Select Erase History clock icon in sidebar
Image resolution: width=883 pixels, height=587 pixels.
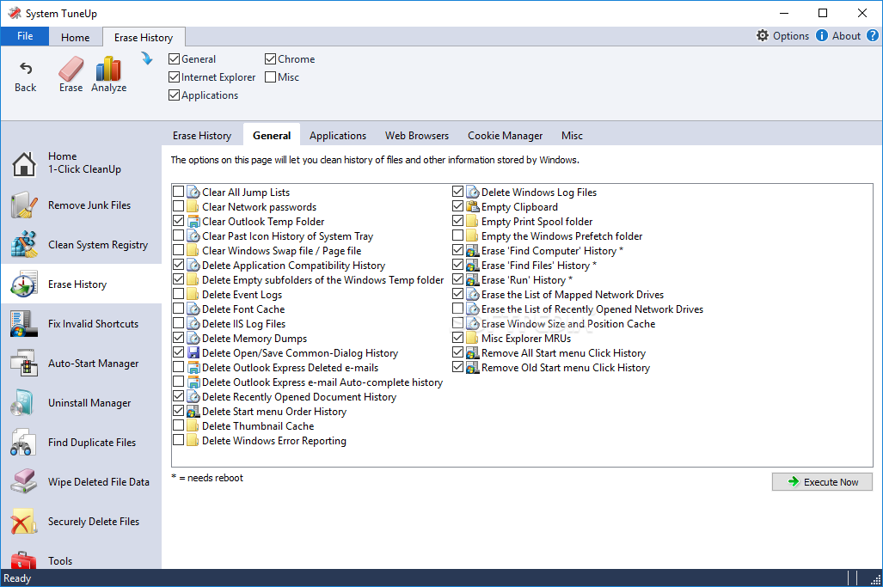click(24, 284)
